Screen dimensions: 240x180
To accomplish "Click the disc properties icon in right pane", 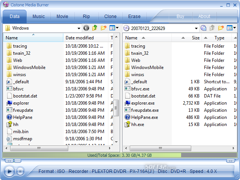I will [203, 28].
